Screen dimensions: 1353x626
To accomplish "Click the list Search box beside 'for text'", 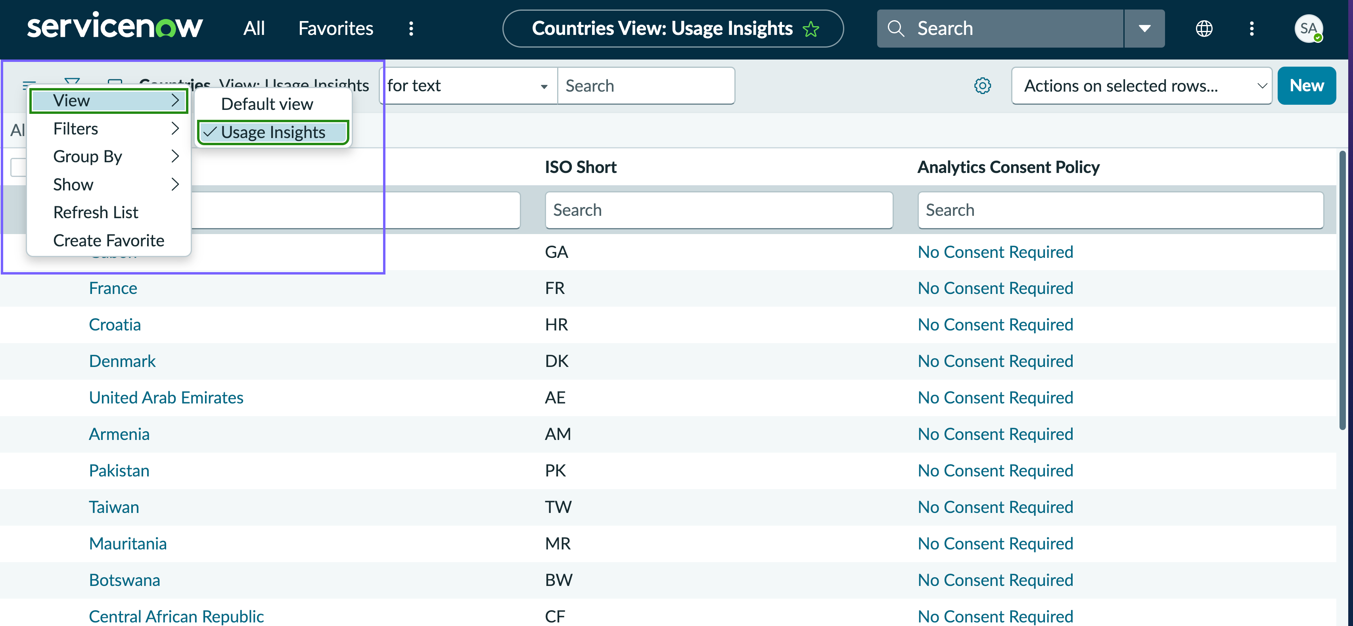I will (646, 86).
